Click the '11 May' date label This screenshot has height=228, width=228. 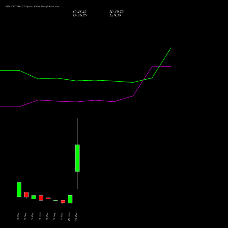(18, 217)
